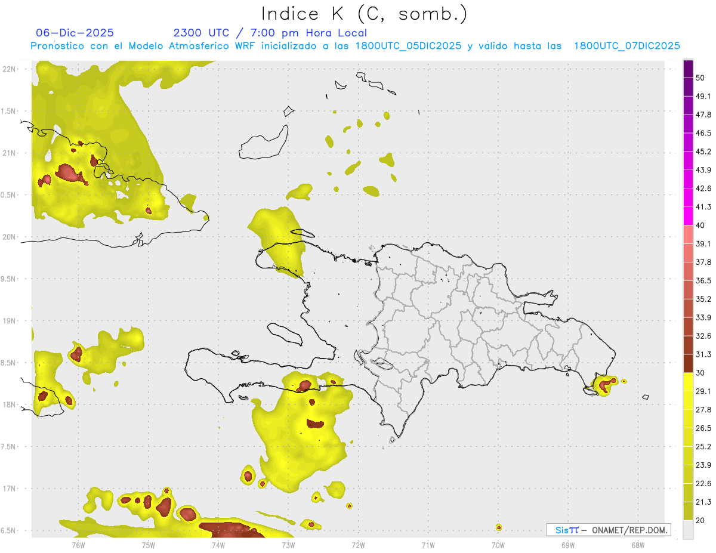Select the salmon band between 39.1 and 40
This screenshot has width=716, height=553.
tap(688, 234)
